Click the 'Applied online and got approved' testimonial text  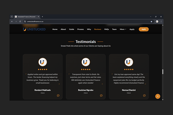pyautogui.click(x=43, y=78)
